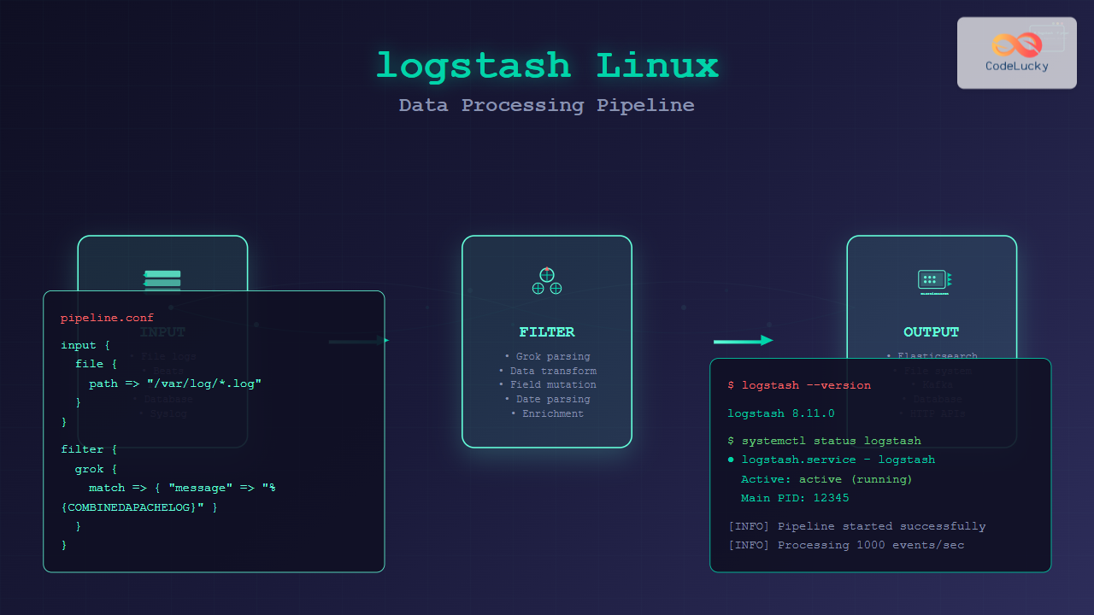This screenshot has height=615, width=1094.
Task: Click the stacked layers INPUT icon
Action: click(x=162, y=280)
